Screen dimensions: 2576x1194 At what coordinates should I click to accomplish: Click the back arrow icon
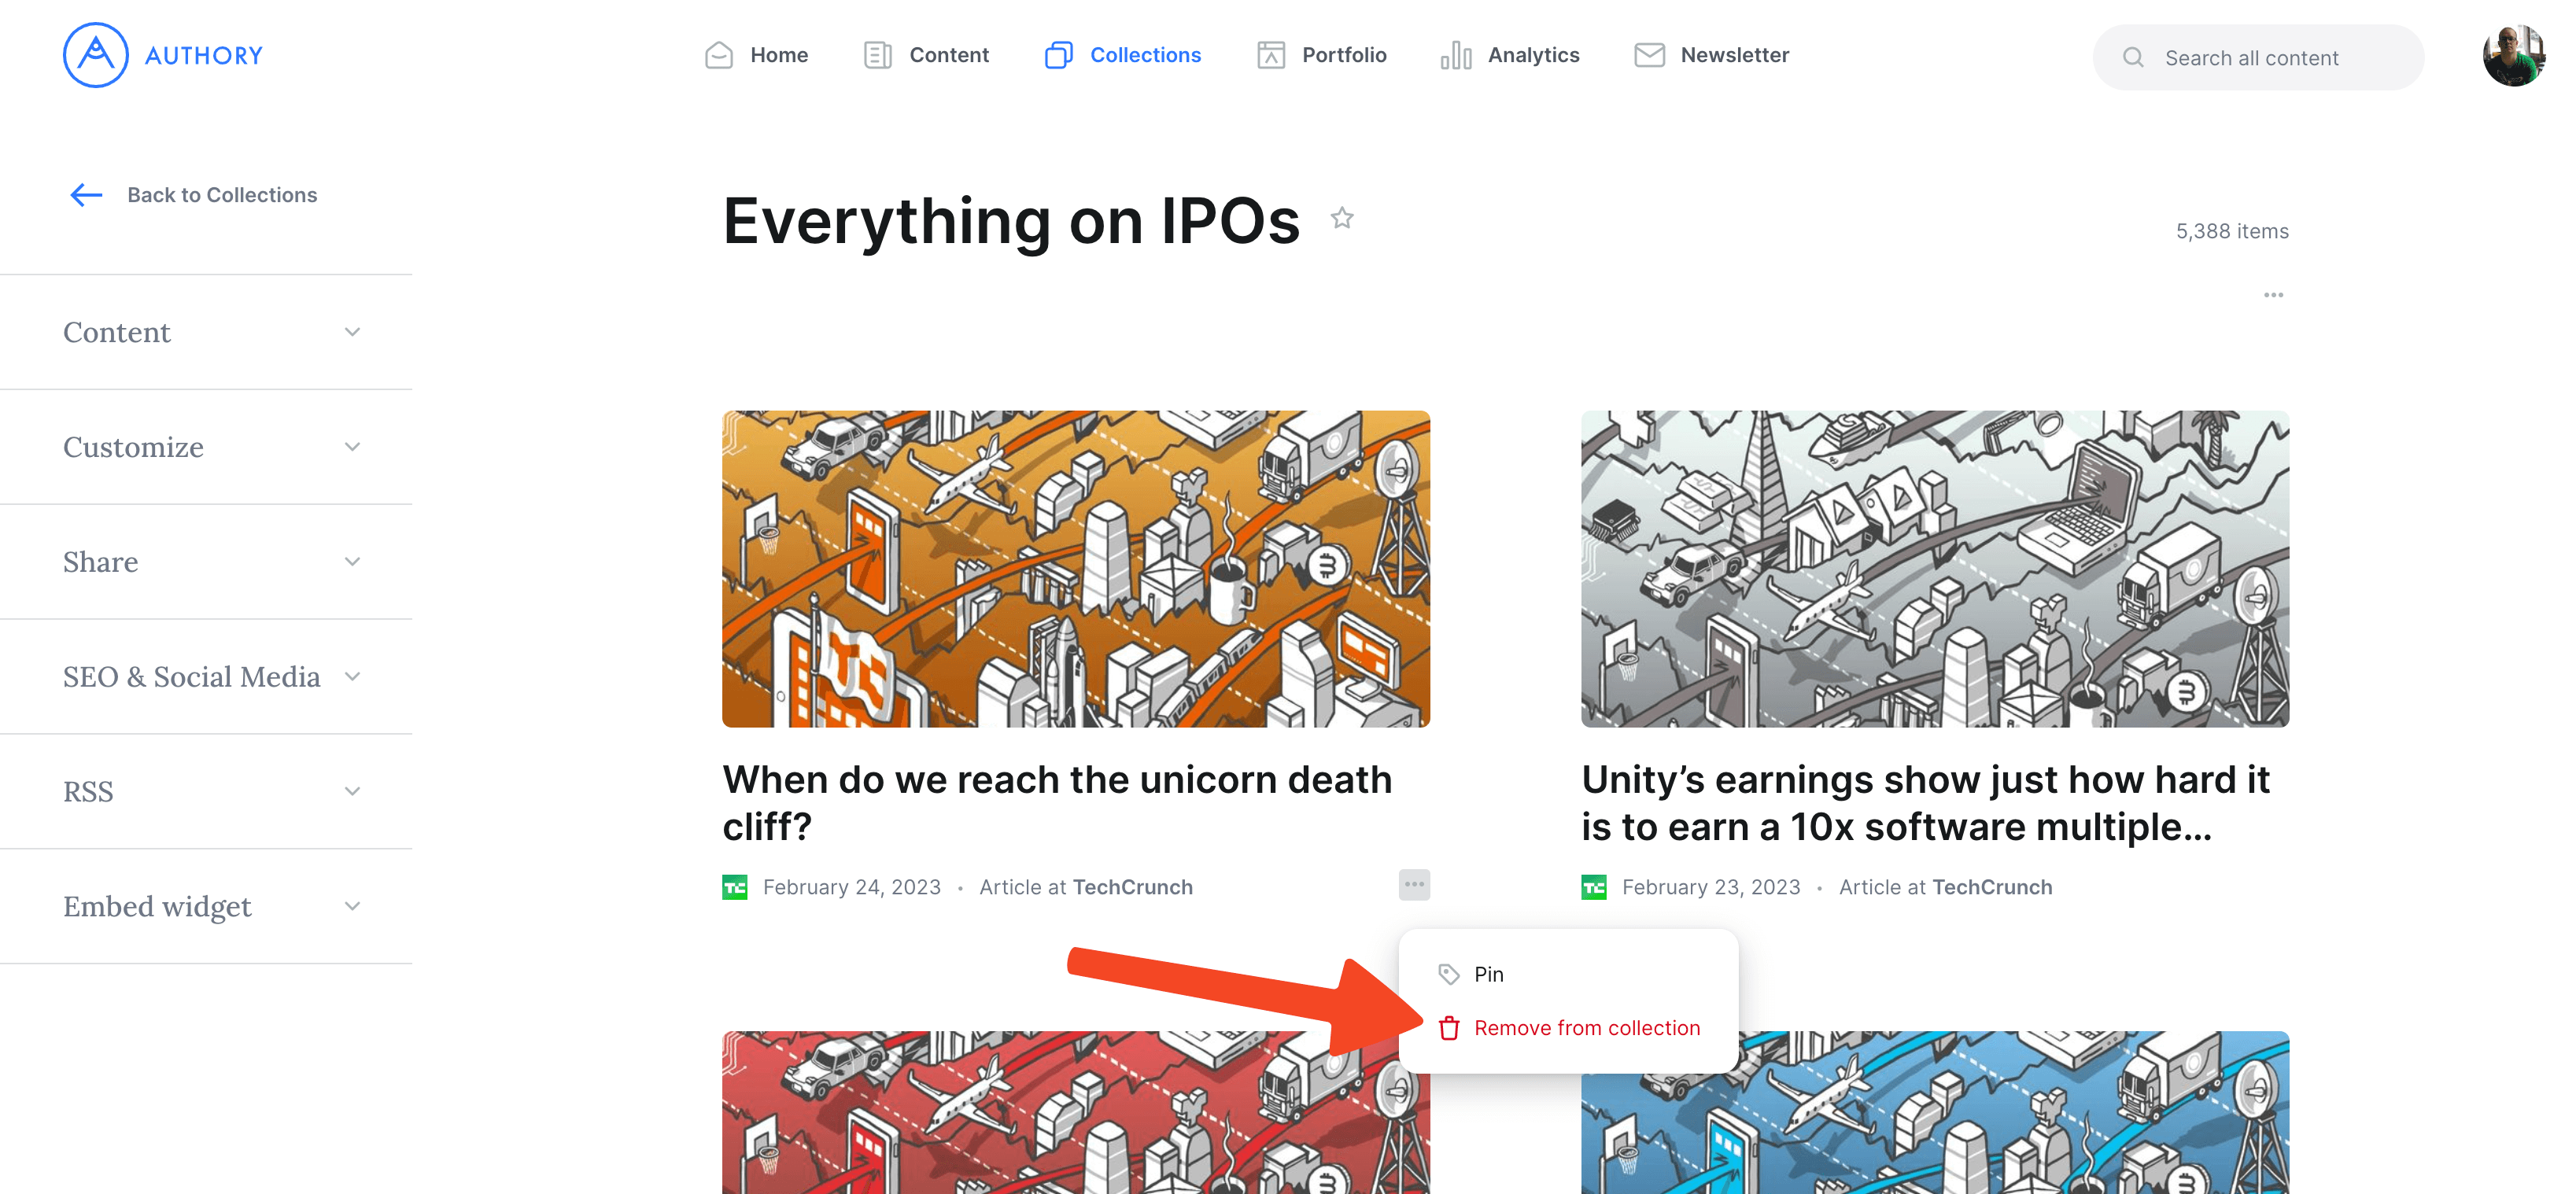pyautogui.click(x=87, y=195)
